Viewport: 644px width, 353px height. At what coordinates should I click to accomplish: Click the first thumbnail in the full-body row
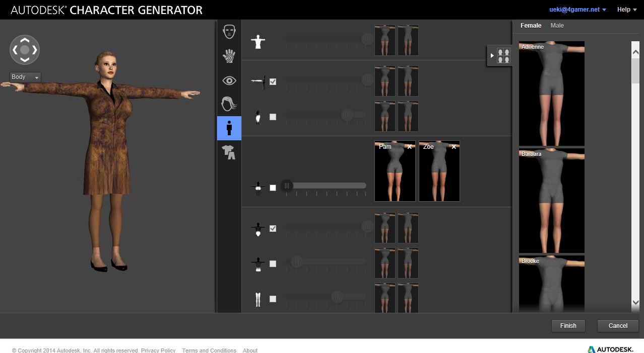(x=385, y=40)
